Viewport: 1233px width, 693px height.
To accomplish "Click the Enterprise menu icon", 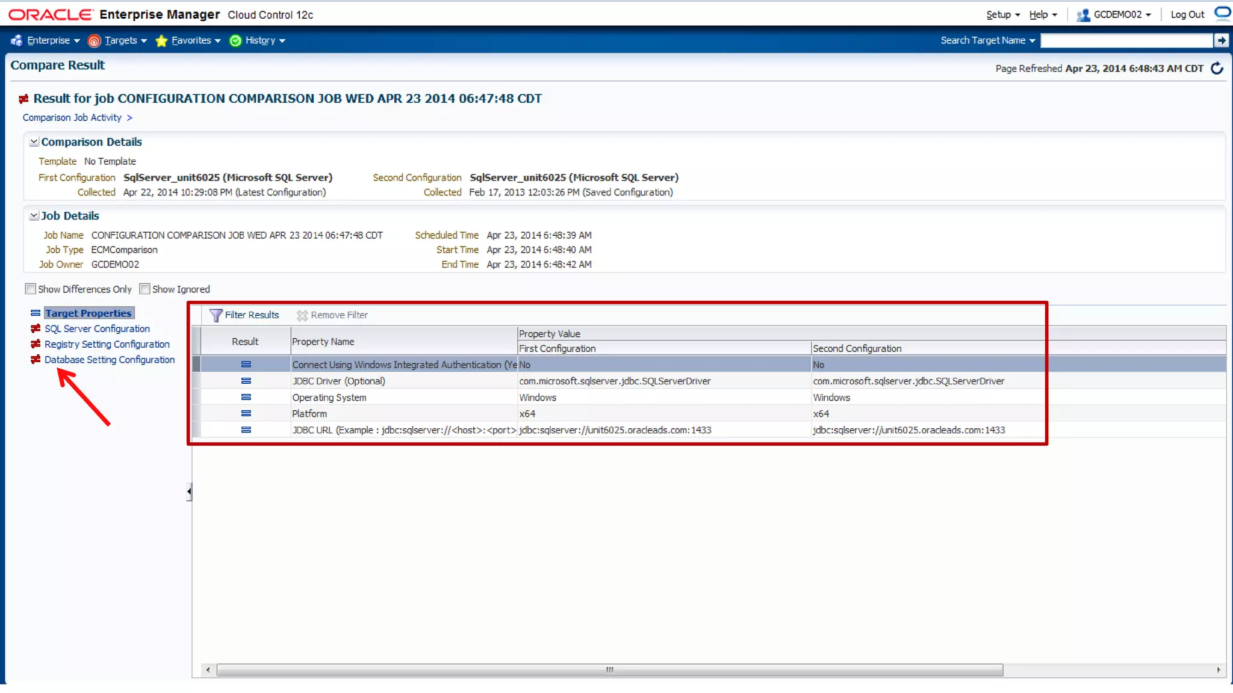I will [17, 40].
